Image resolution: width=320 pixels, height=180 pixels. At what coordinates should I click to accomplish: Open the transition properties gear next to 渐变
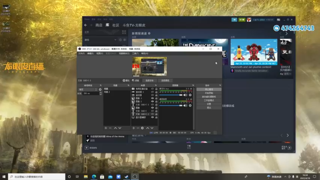pyautogui.click(x=100, y=90)
